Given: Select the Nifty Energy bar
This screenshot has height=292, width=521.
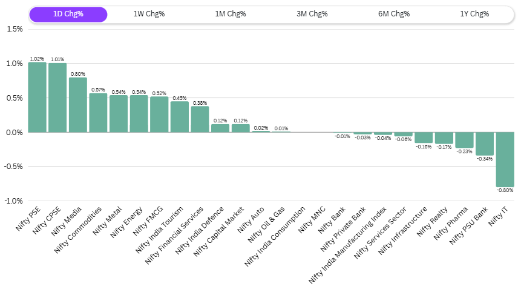Looking at the screenshot, I should pyautogui.click(x=139, y=114).
